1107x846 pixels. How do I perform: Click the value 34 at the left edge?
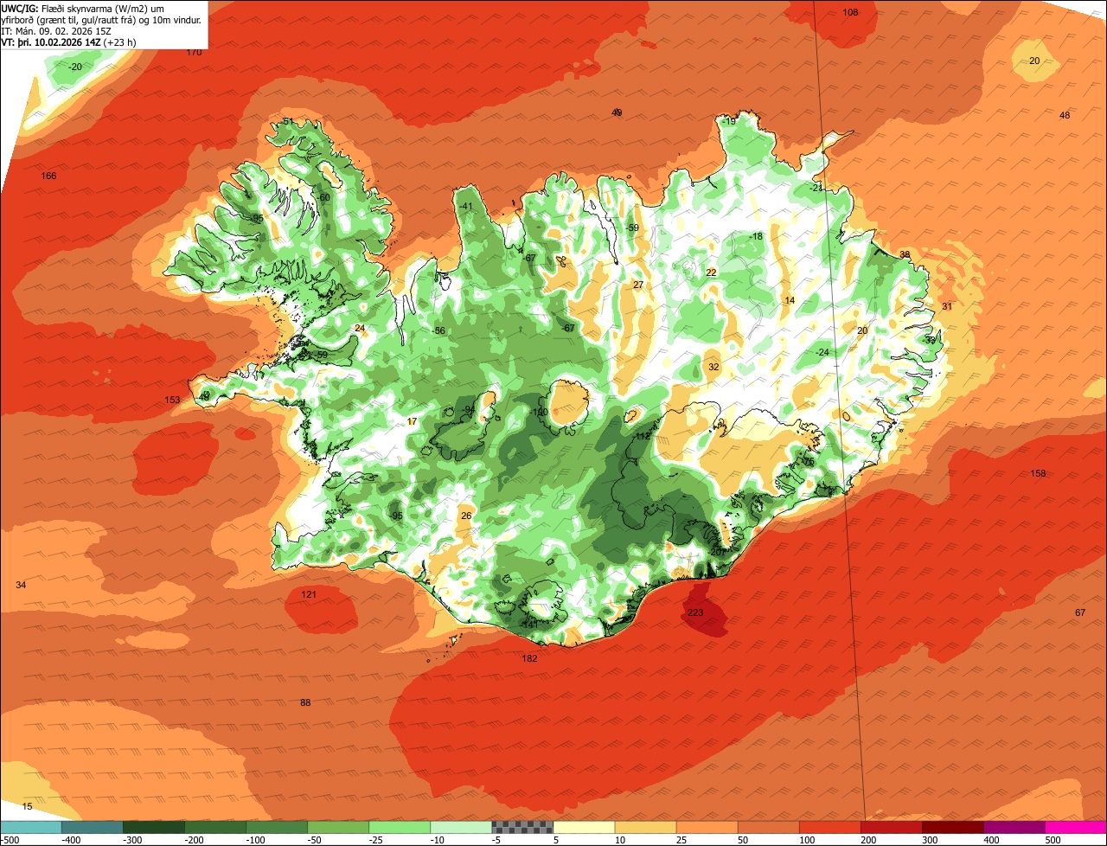coord(21,585)
